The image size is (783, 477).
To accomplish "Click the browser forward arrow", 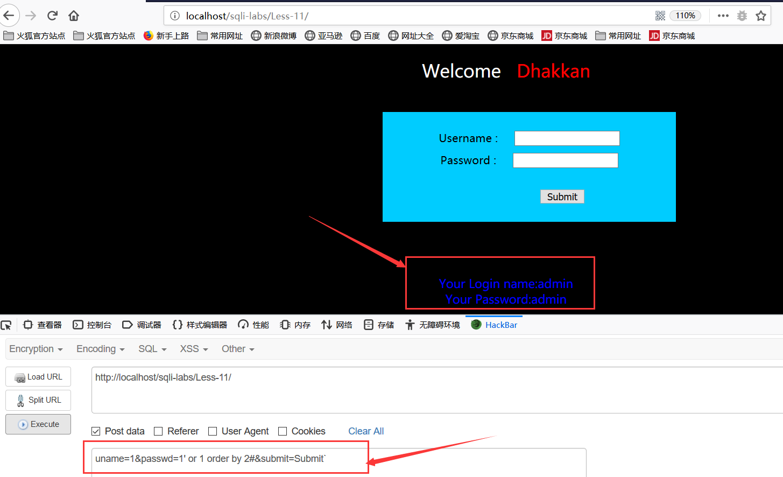I will pyautogui.click(x=31, y=16).
